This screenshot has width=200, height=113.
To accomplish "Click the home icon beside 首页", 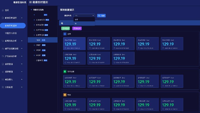I will [x=3, y=10].
